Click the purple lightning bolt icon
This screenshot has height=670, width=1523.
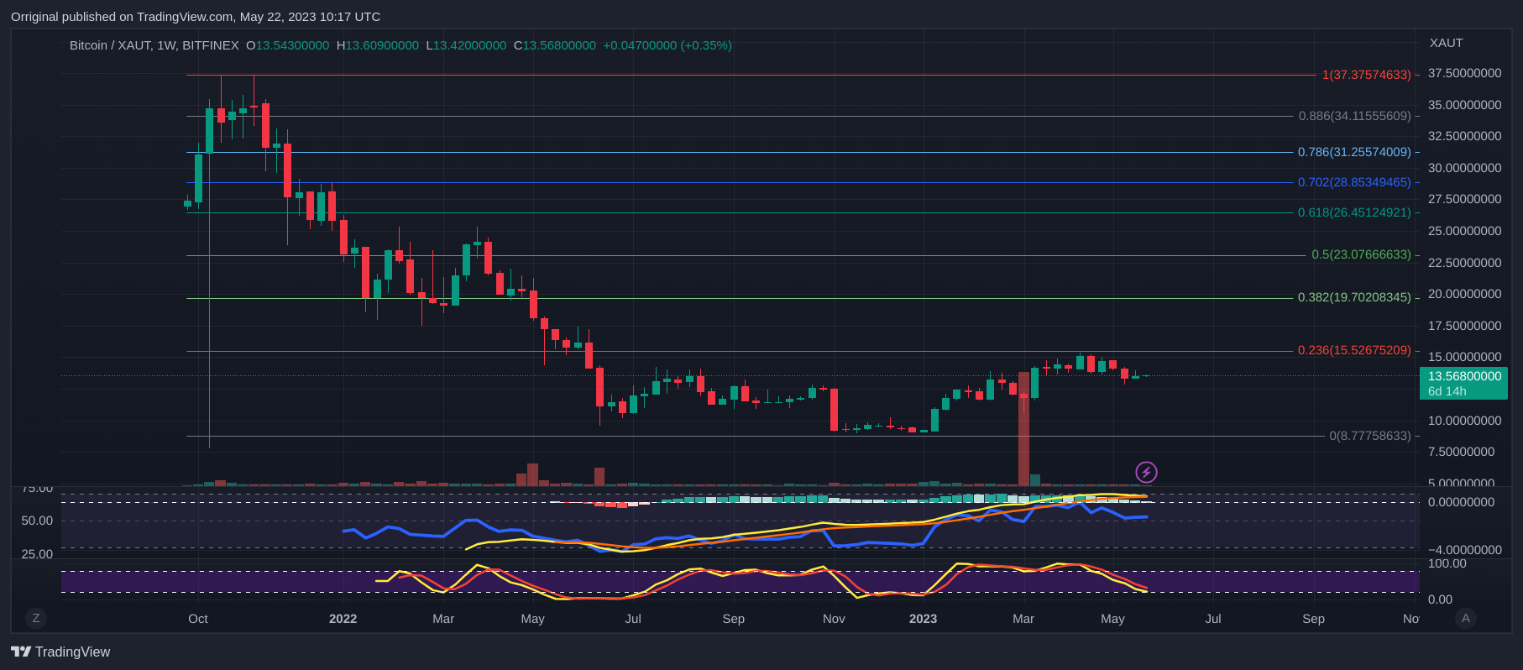click(1146, 472)
